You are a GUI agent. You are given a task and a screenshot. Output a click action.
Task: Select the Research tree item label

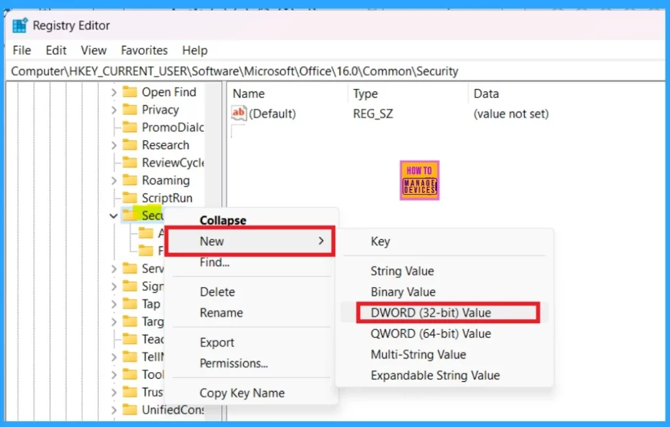166,145
